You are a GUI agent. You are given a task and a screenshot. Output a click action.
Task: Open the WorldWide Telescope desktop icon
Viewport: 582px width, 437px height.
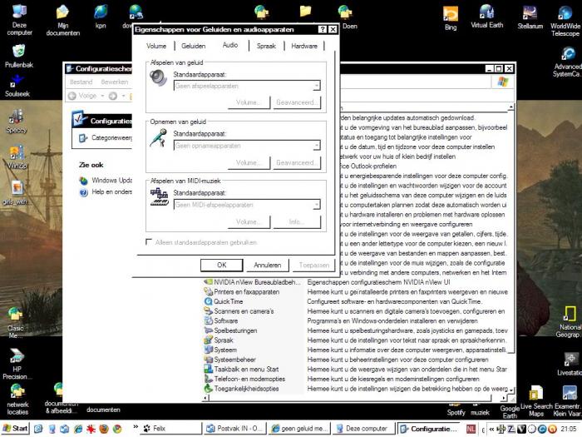click(565, 21)
